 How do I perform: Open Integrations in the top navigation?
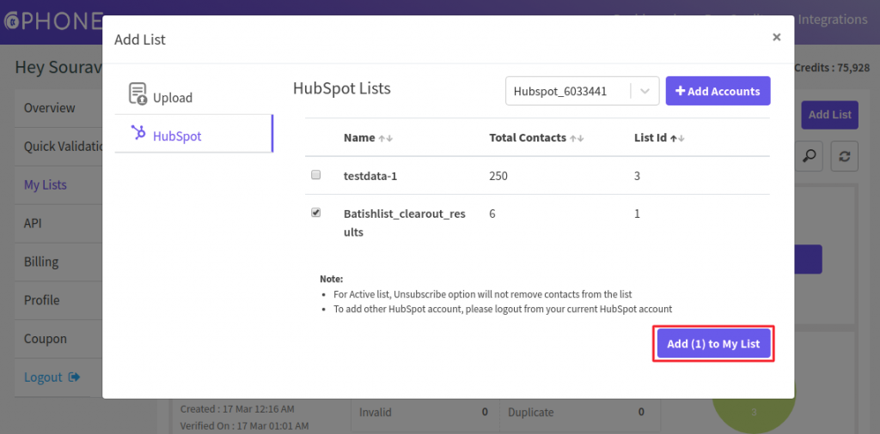(832, 20)
